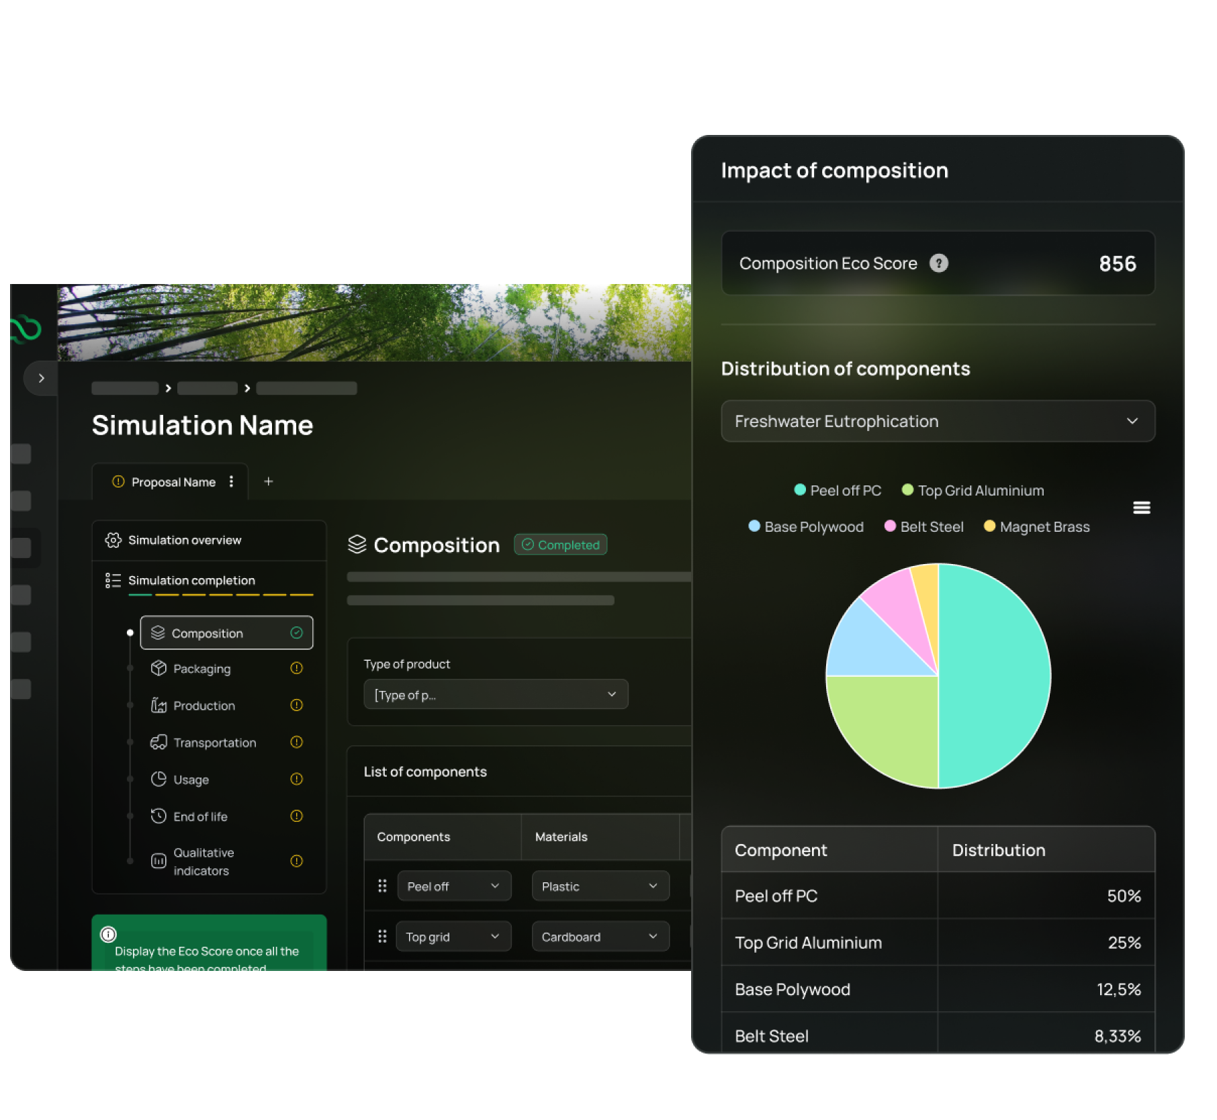Open the Freshwater Eutrophication dropdown
The height and width of the screenshot is (1120, 1217).
(x=938, y=421)
